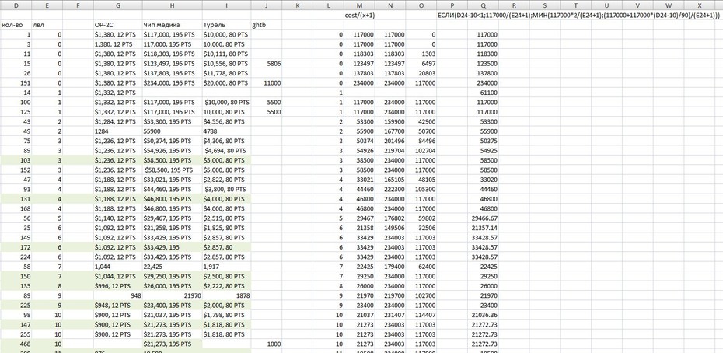Image resolution: width=723 pixels, height=353 pixels.
Task: Select cell '$137,803, 195 PTS'
Action: click(172, 73)
